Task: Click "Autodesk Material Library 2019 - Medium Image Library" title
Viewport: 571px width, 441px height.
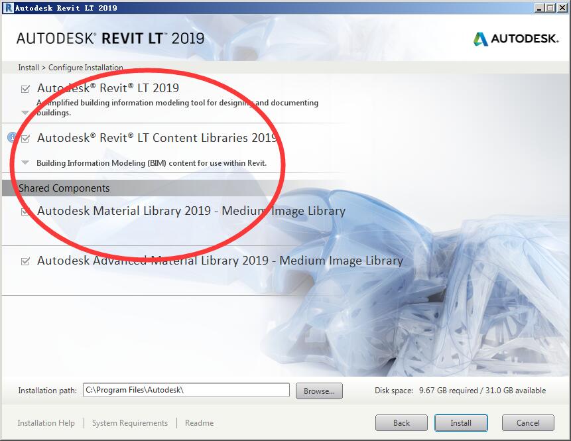Action: (191, 211)
